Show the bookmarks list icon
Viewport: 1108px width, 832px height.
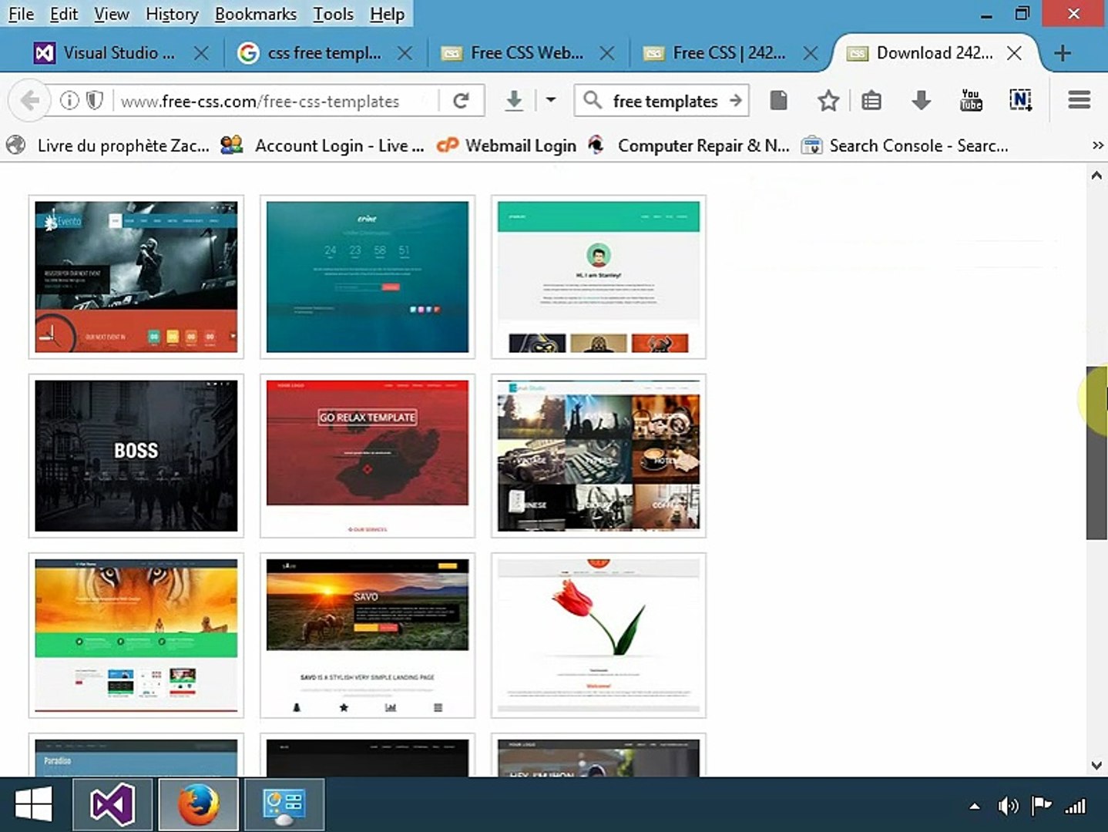click(x=871, y=100)
